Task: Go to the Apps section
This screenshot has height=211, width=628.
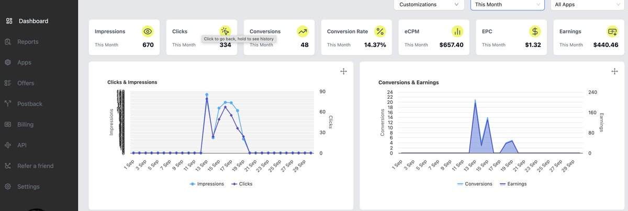Action: pyautogui.click(x=24, y=62)
